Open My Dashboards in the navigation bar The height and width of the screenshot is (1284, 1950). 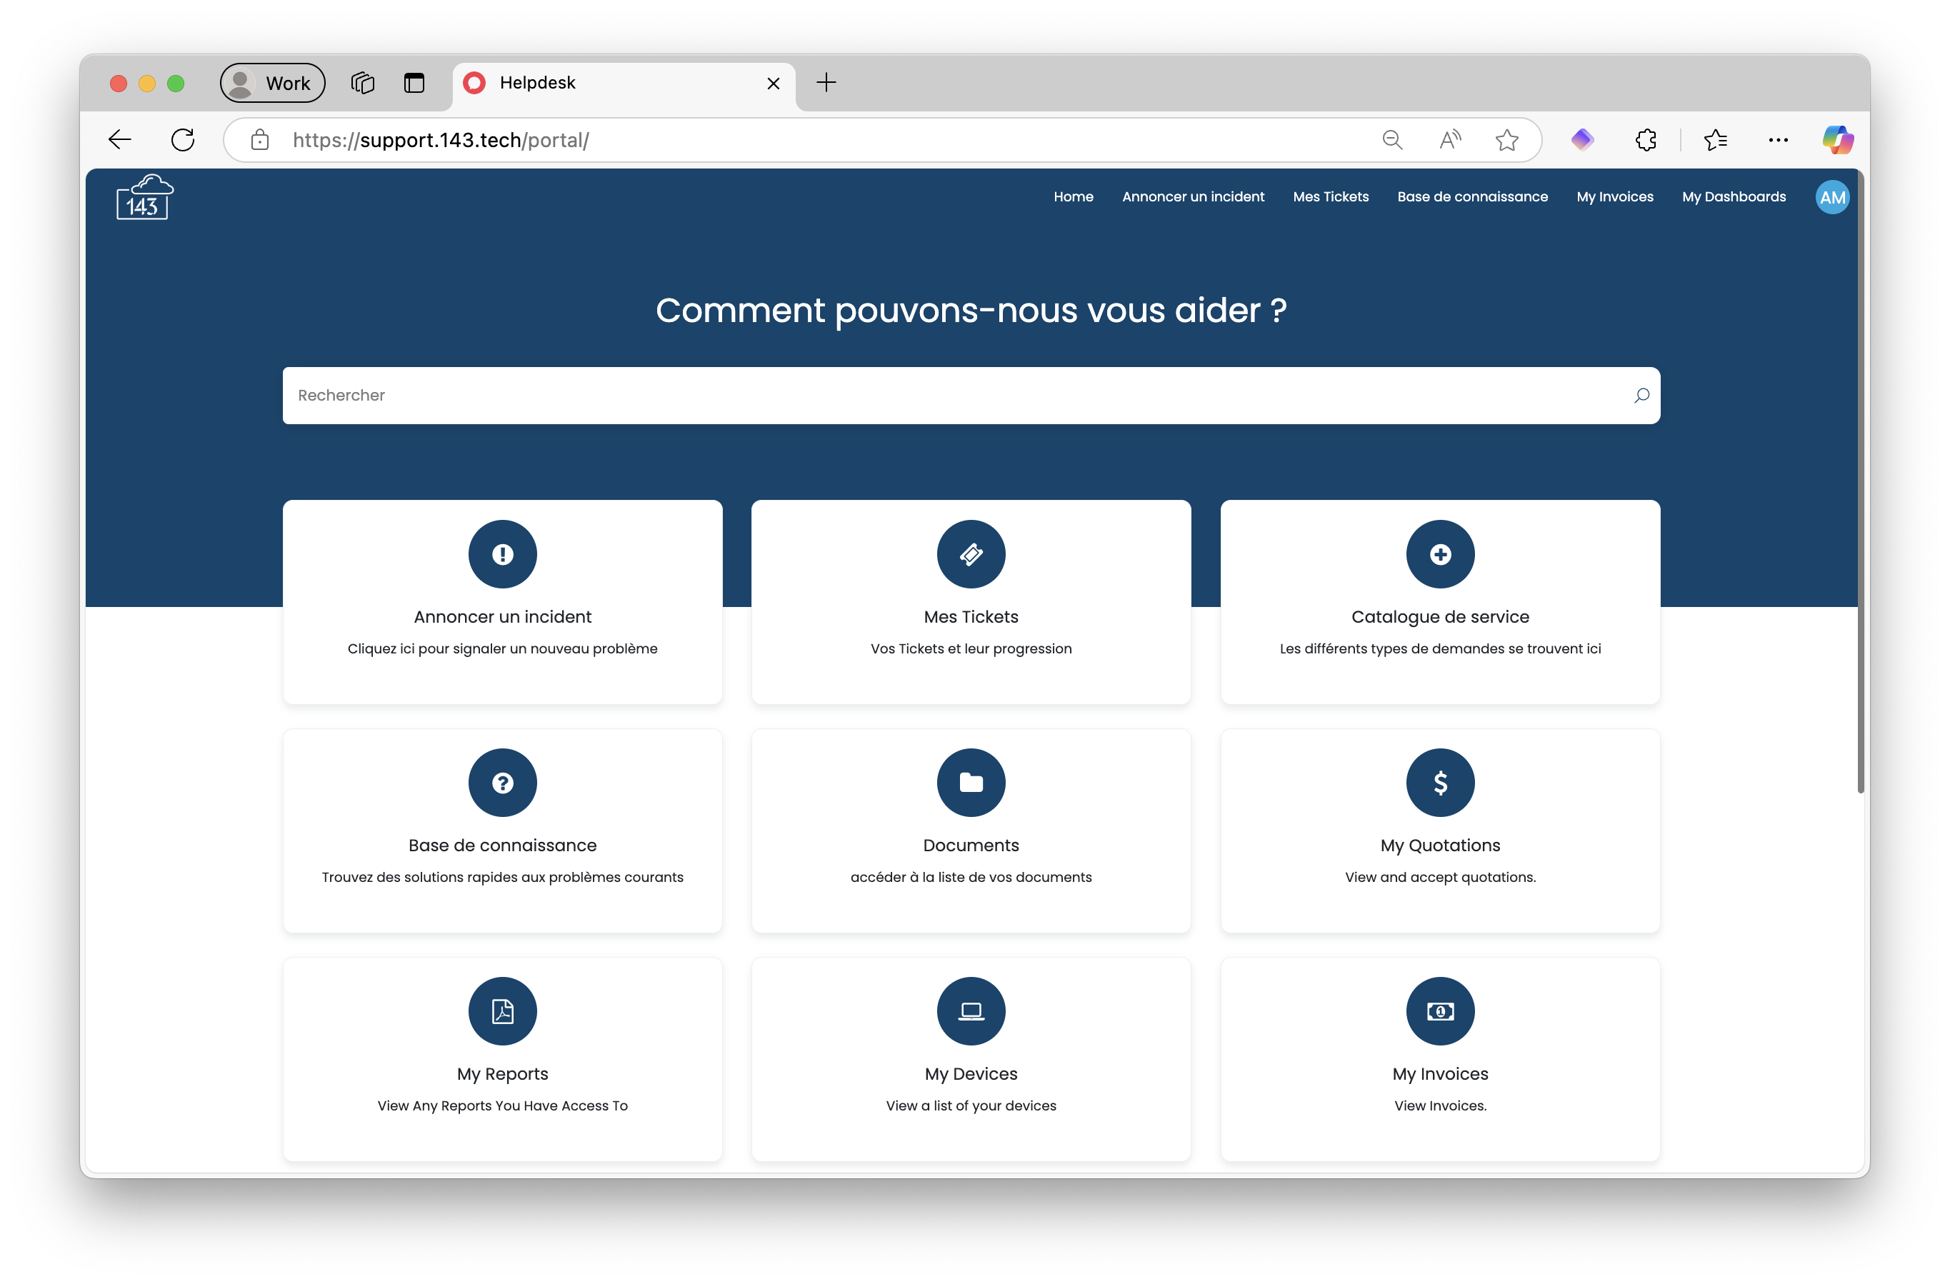pyautogui.click(x=1734, y=196)
